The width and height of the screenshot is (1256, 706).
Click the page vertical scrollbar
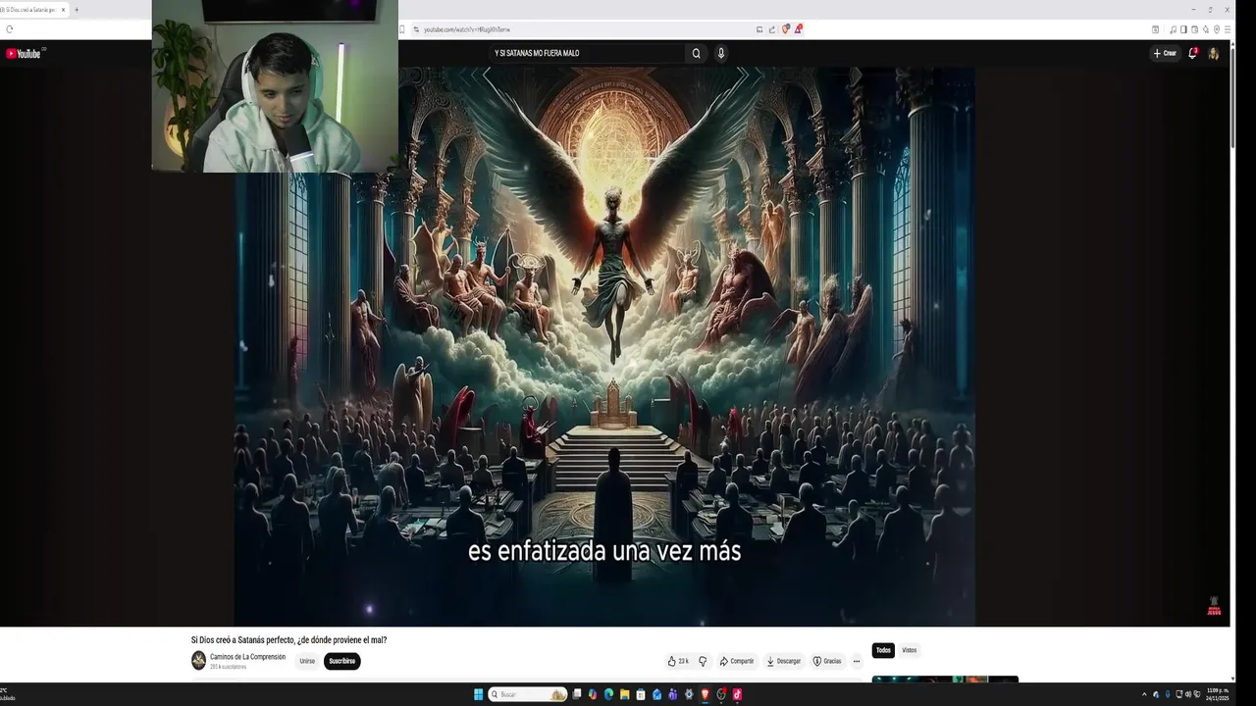click(x=1232, y=98)
